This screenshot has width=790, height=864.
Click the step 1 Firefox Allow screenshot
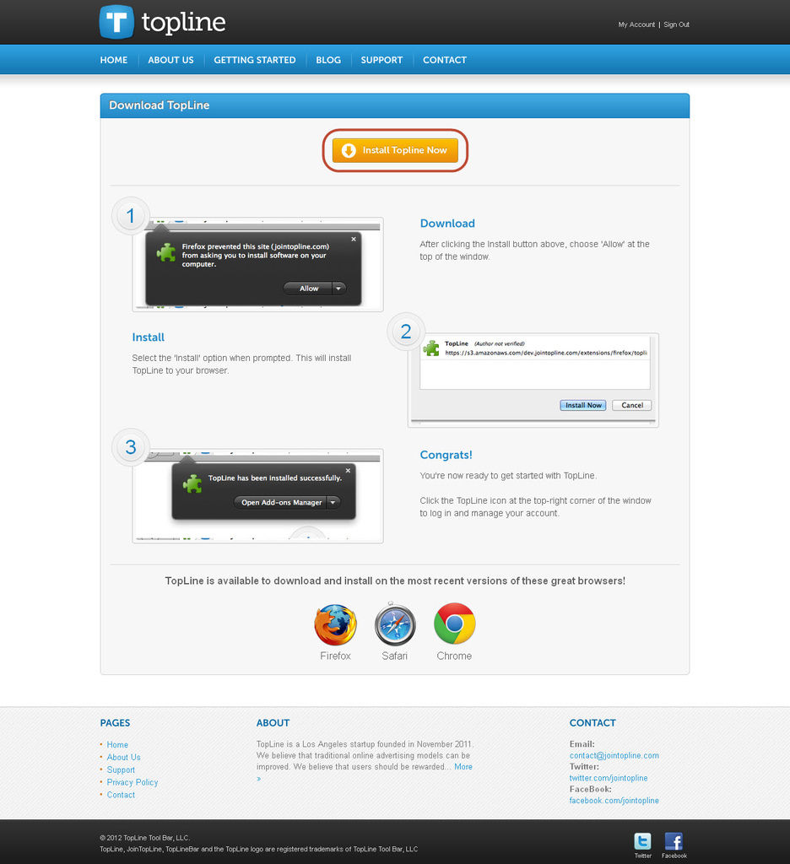click(258, 264)
